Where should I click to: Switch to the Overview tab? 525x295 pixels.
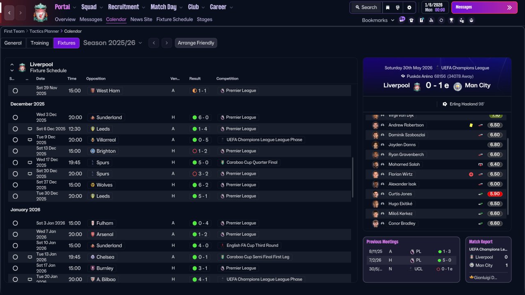pos(65,19)
